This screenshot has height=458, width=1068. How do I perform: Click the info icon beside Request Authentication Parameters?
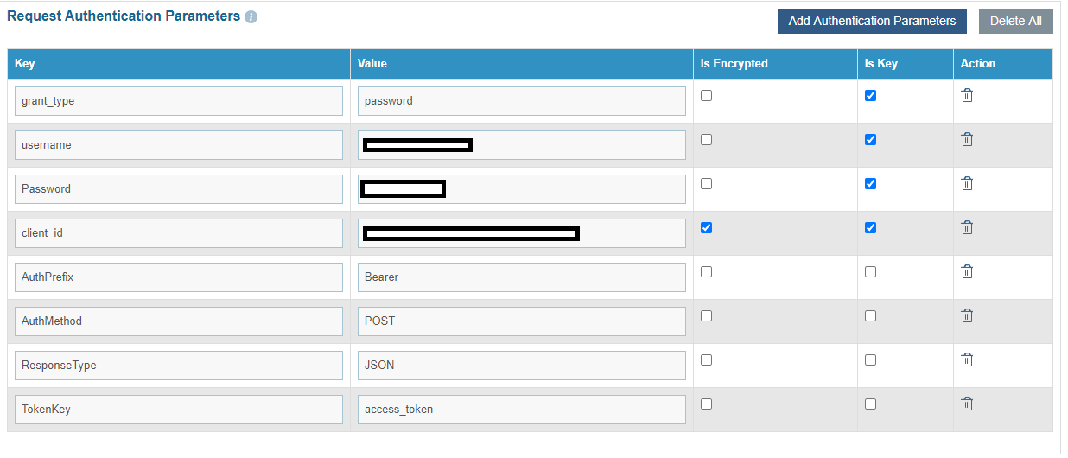(251, 17)
